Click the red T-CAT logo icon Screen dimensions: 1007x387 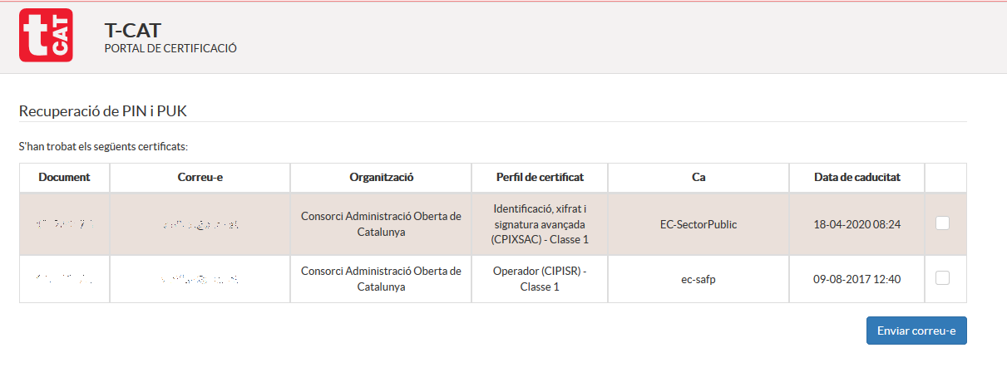click(46, 35)
